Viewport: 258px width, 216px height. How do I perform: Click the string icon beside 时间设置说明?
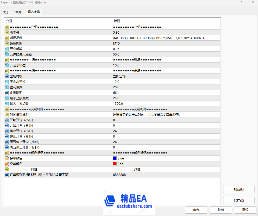[6, 115]
